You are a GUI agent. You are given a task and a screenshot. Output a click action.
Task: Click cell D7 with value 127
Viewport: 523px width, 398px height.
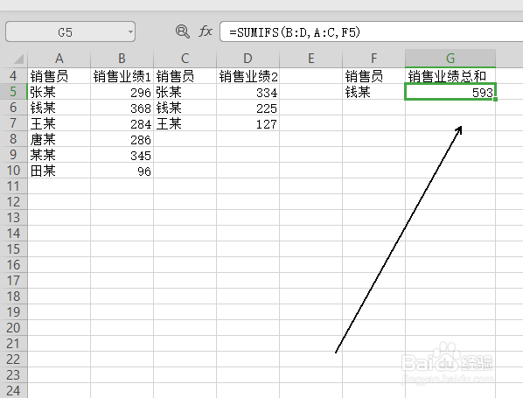point(248,123)
